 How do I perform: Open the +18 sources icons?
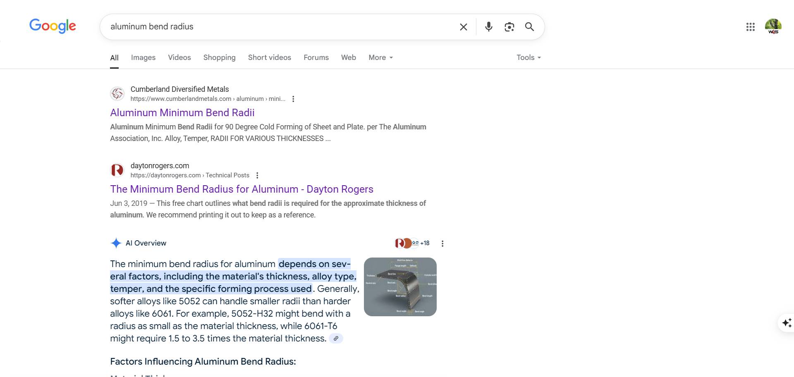pyautogui.click(x=412, y=243)
